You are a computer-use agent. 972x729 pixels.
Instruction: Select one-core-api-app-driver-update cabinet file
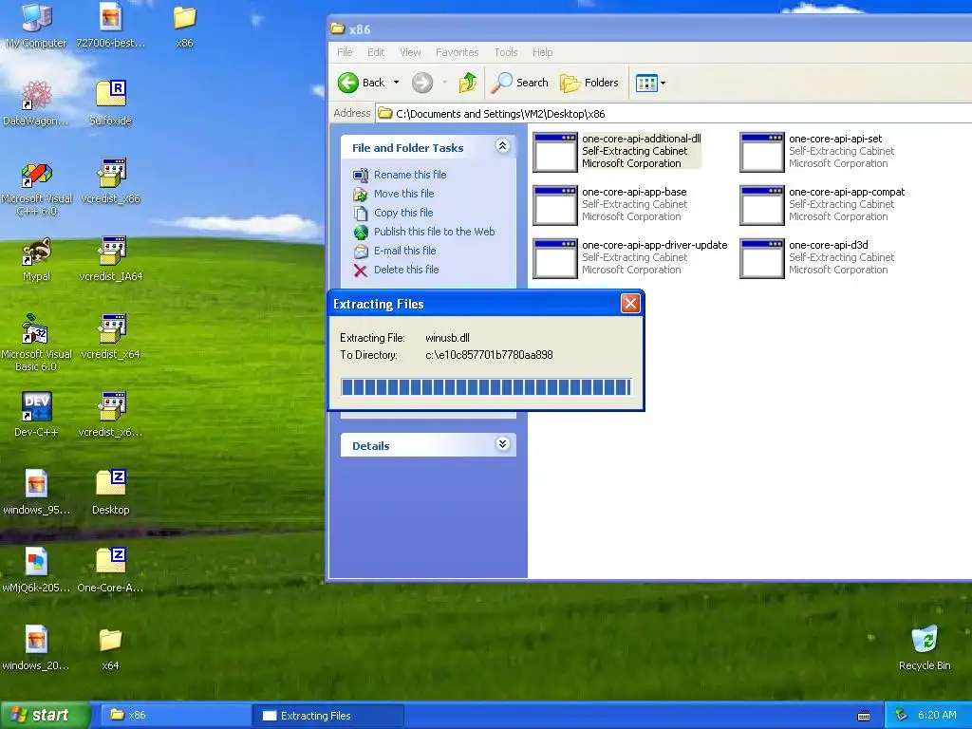click(630, 258)
